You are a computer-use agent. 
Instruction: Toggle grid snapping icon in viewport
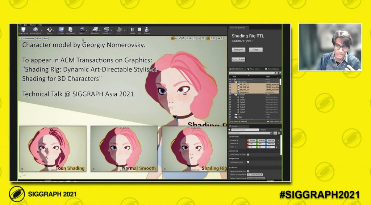coord(191,38)
